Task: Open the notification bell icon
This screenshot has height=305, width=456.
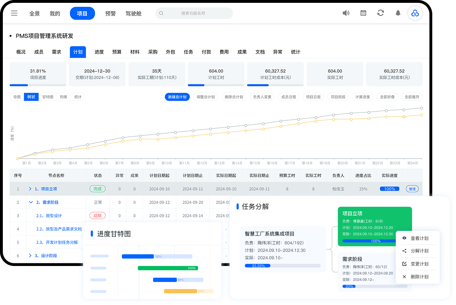Action: pos(398,13)
